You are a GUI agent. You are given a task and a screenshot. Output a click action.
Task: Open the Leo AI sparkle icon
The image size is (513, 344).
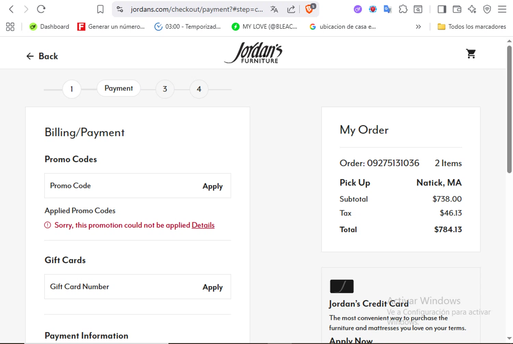coord(472,9)
